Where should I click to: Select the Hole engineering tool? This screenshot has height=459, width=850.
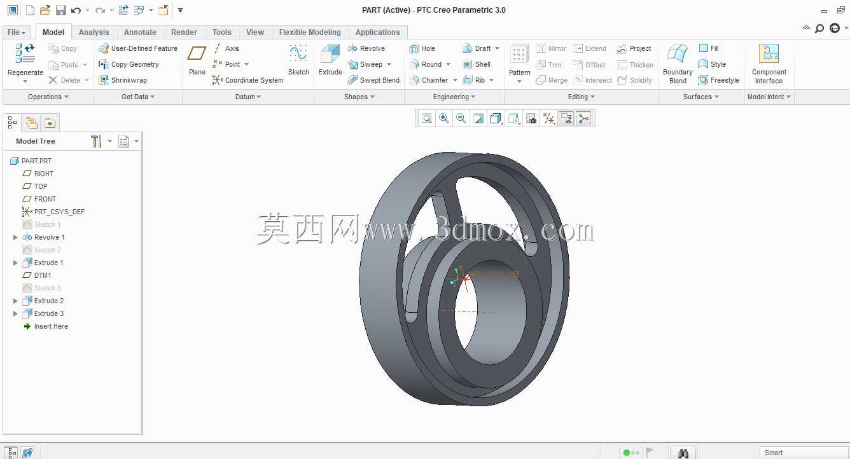click(x=422, y=48)
